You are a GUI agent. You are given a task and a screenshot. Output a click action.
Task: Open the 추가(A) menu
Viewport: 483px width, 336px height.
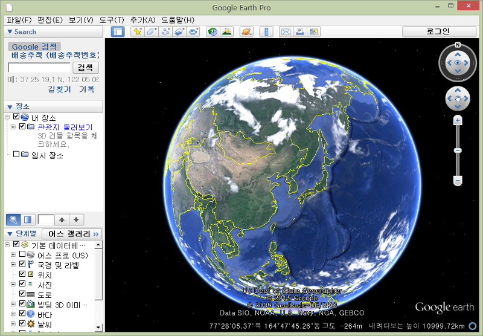click(143, 20)
